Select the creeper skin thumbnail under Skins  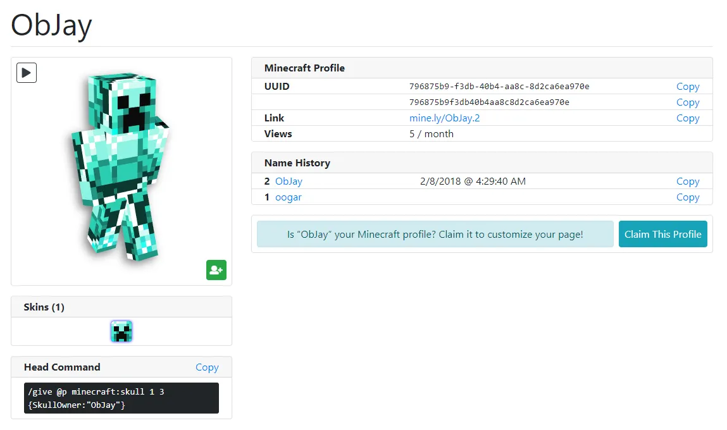pos(121,331)
